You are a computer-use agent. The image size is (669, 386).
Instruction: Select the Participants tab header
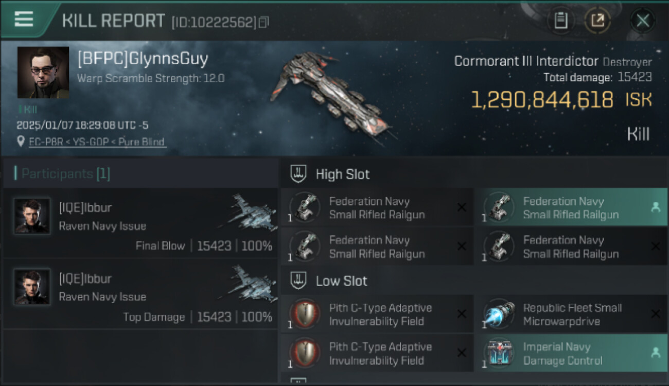coord(62,174)
